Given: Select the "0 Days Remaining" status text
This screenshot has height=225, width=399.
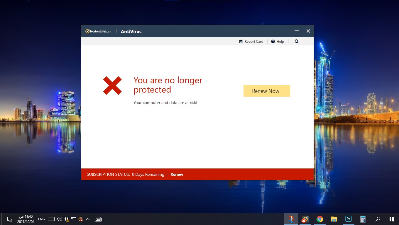Looking at the screenshot, I should [148, 174].
